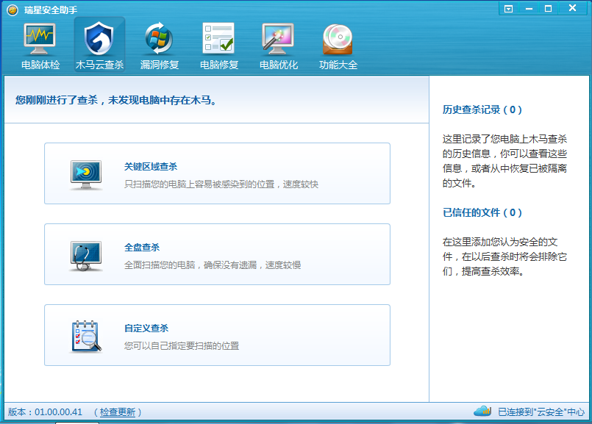Click version text 01.00.00.41
This screenshot has height=424, width=592.
click(x=59, y=412)
